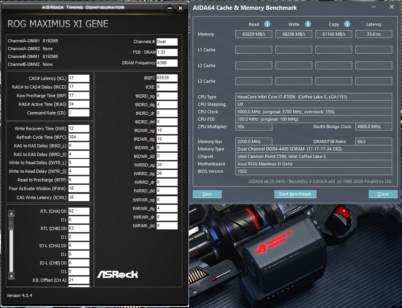Minimize the AIDA64 benchmark window
This screenshot has height=308, width=402.
click(x=374, y=7)
